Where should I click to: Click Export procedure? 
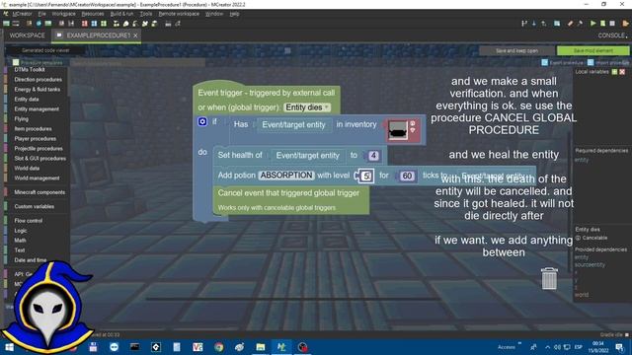pos(562,62)
